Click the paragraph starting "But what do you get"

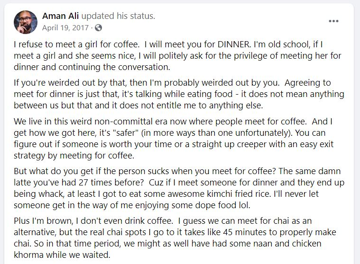(x=179, y=188)
